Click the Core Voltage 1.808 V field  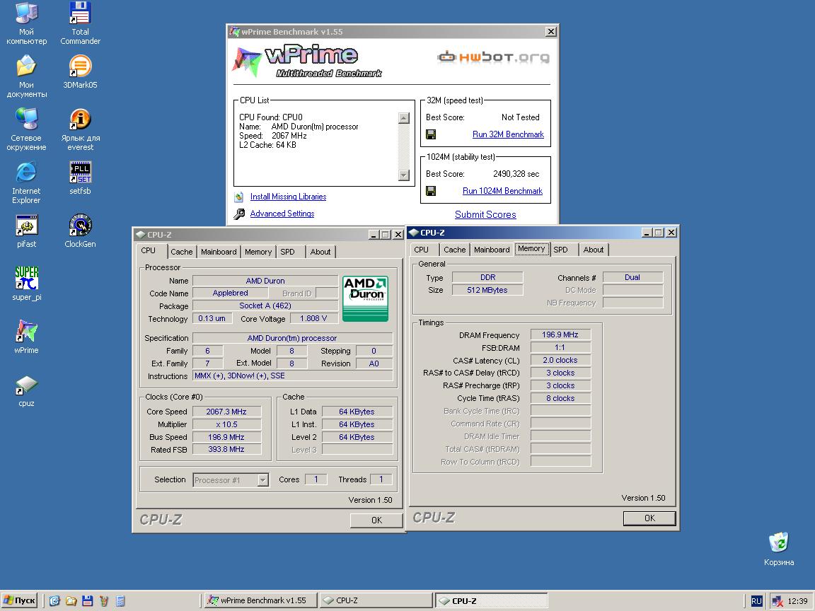click(313, 318)
